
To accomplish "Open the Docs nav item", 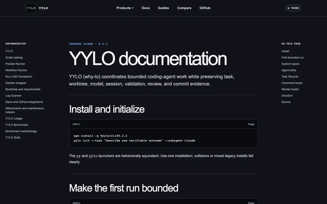I will [x=146, y=8].
